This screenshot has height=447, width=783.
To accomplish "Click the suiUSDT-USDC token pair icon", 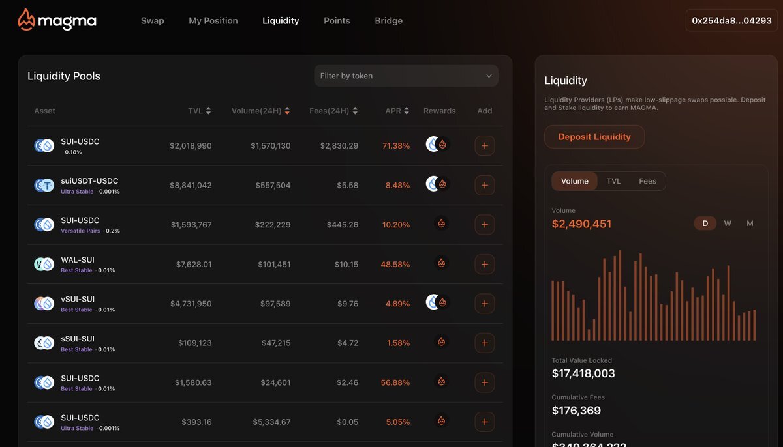I will (44, 185).
